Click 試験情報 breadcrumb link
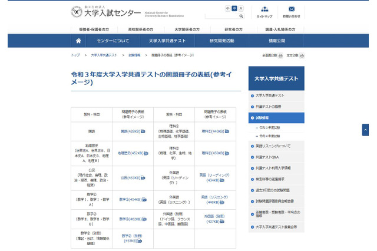This screenshot has height=251, width=377. tap(134, 55)
